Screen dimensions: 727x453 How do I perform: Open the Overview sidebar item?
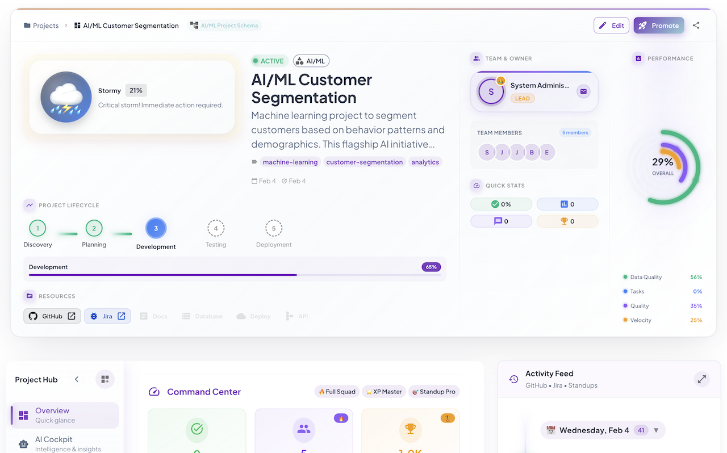[x=65, y=415]
